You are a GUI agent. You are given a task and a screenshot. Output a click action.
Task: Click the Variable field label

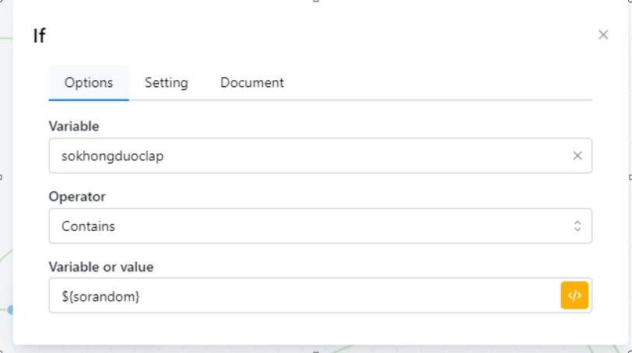[x=74, y=126]
